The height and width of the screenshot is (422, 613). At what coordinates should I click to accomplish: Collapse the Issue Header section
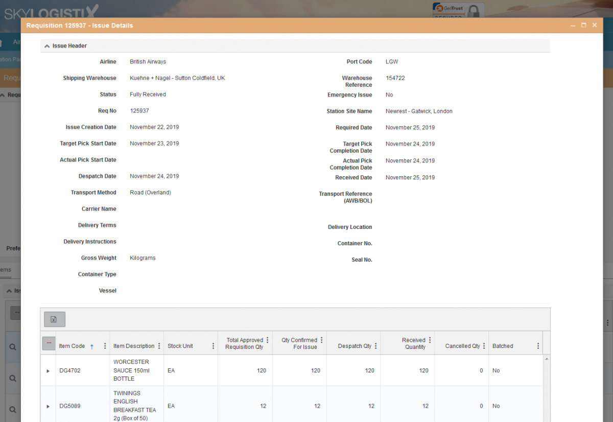pyautogui.click(x=46, y=45)
